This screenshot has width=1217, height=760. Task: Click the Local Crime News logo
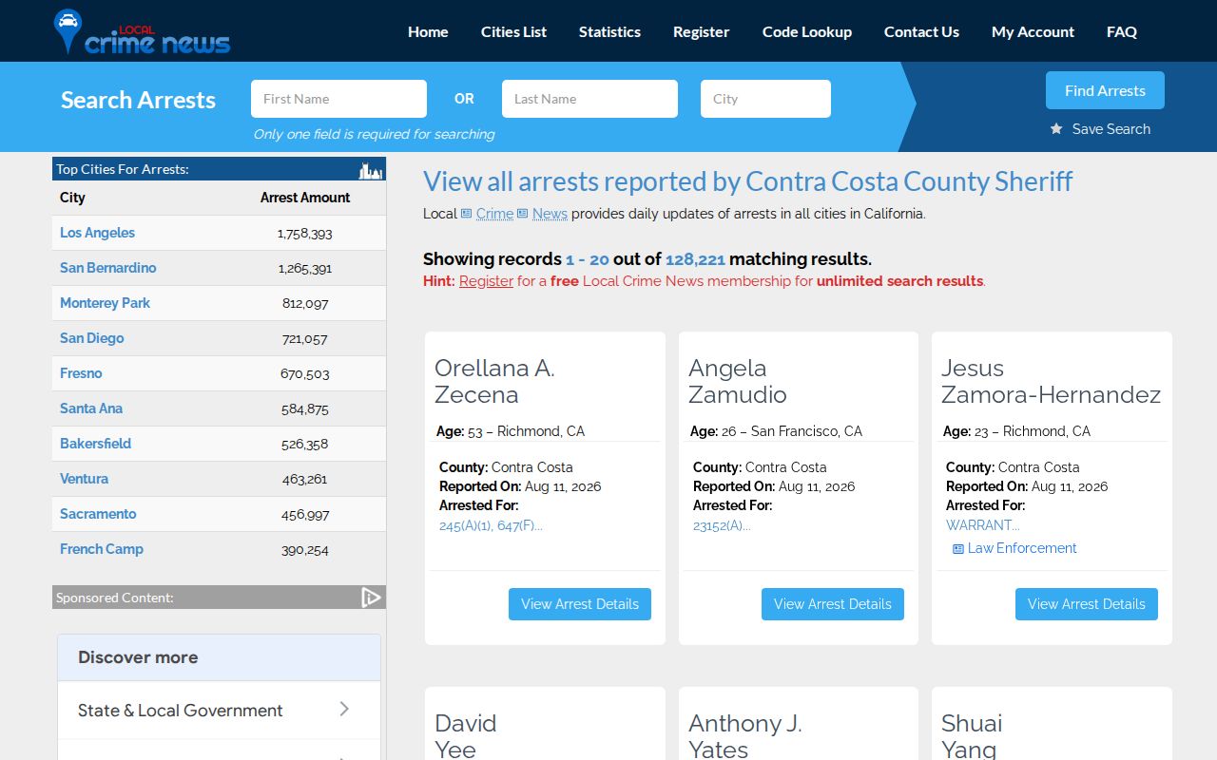[x=143, y=31]
